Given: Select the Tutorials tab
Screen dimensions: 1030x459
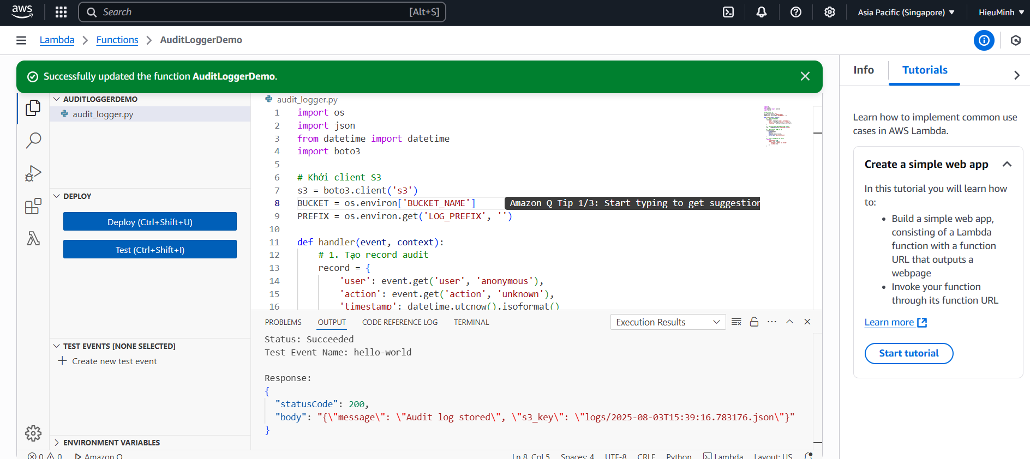Looking at the screenshot, I should tap(925, 70).
